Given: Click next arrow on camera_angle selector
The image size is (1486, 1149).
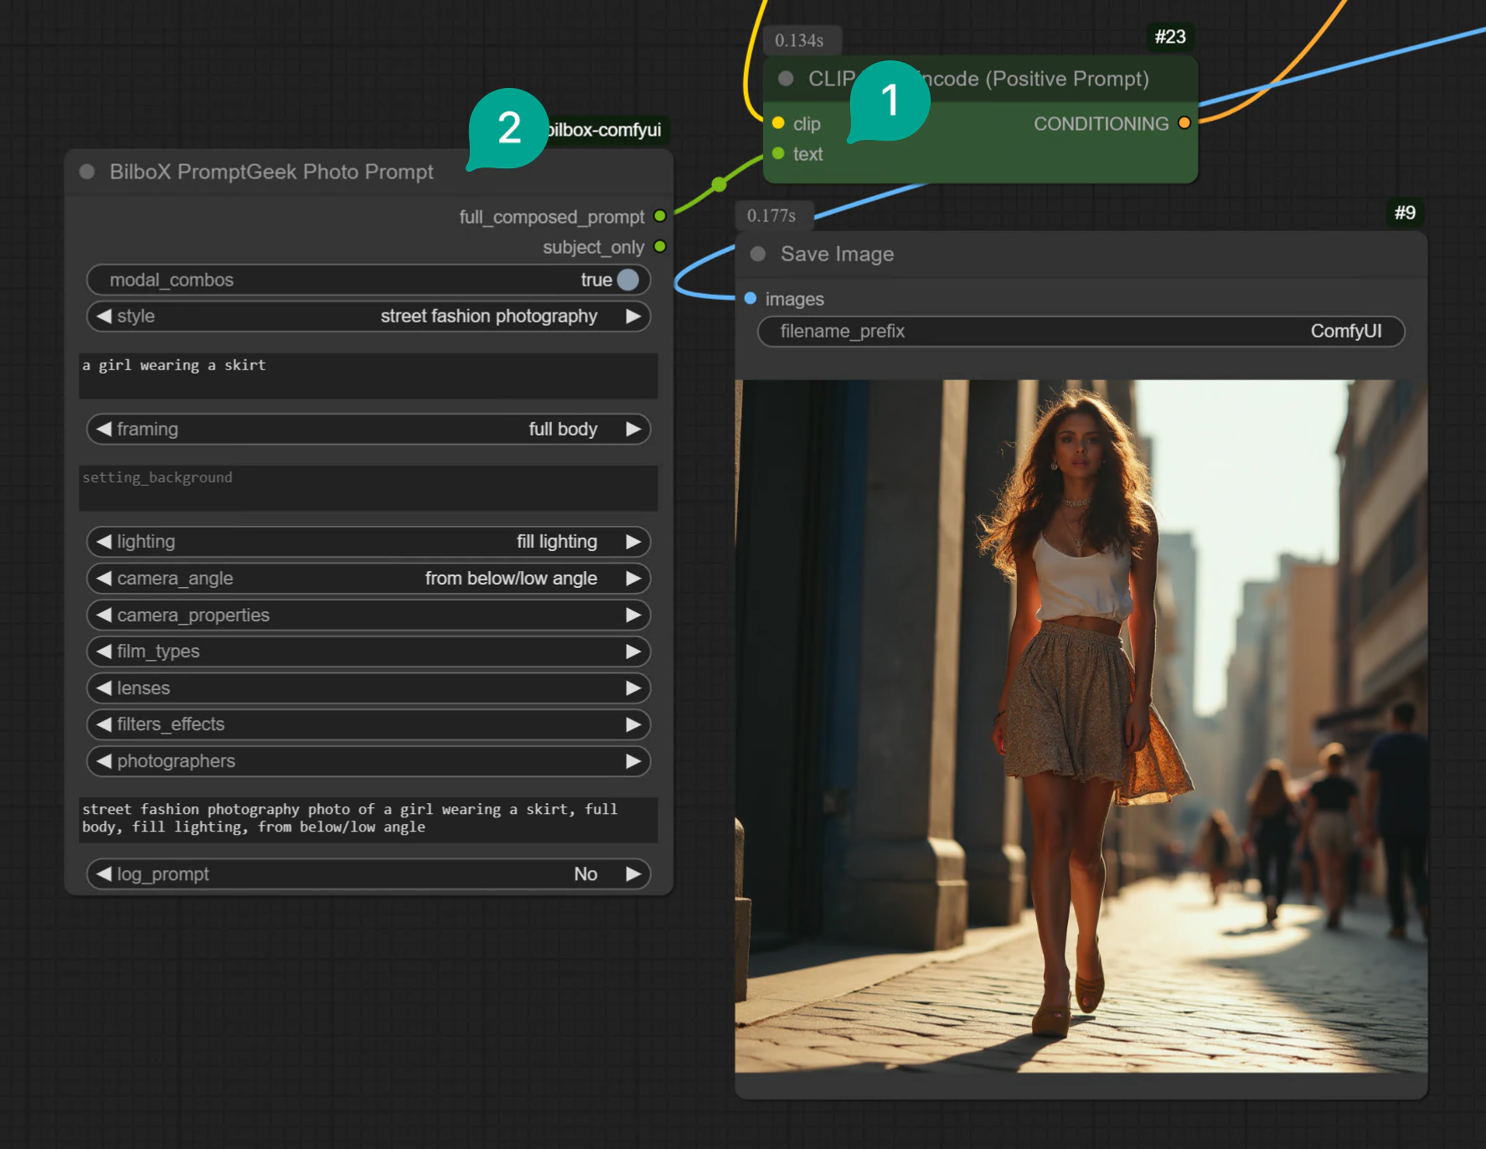Looking at the screenshot, I should pos(633,578).
